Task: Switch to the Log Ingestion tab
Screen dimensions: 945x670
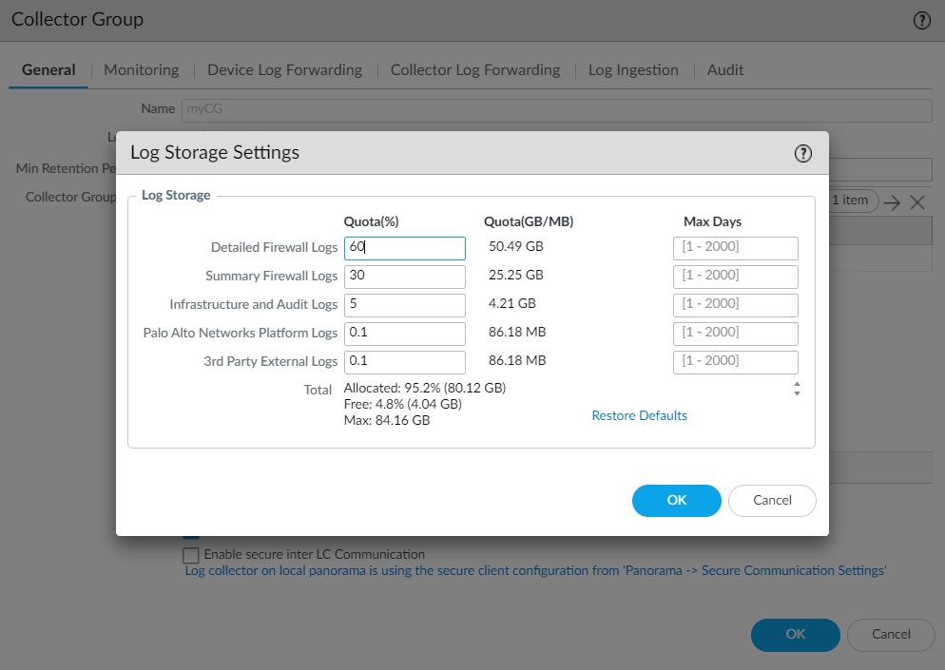Action: pyautogui.click(x=633, y=69)
